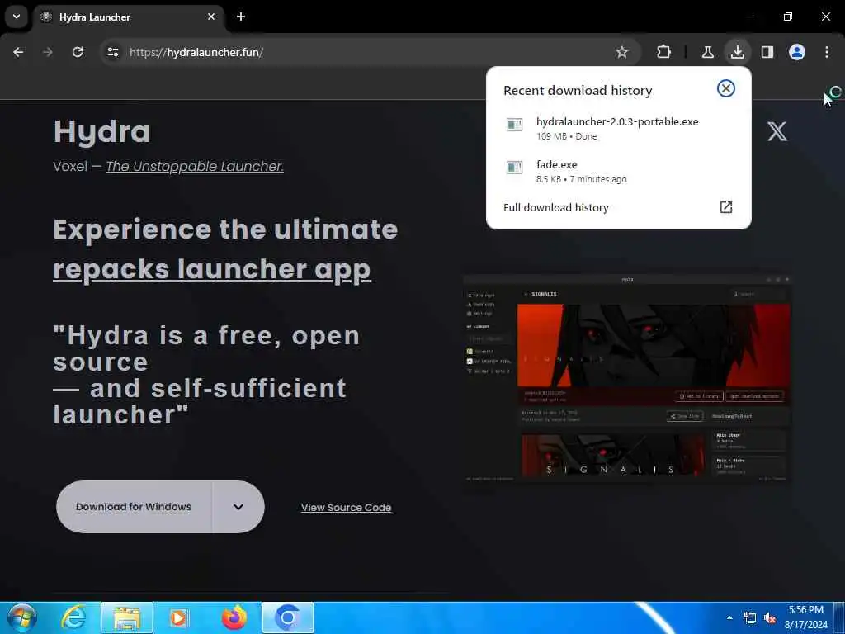
Task: Click the muted volume tray icon
Action: click(770, 617)
